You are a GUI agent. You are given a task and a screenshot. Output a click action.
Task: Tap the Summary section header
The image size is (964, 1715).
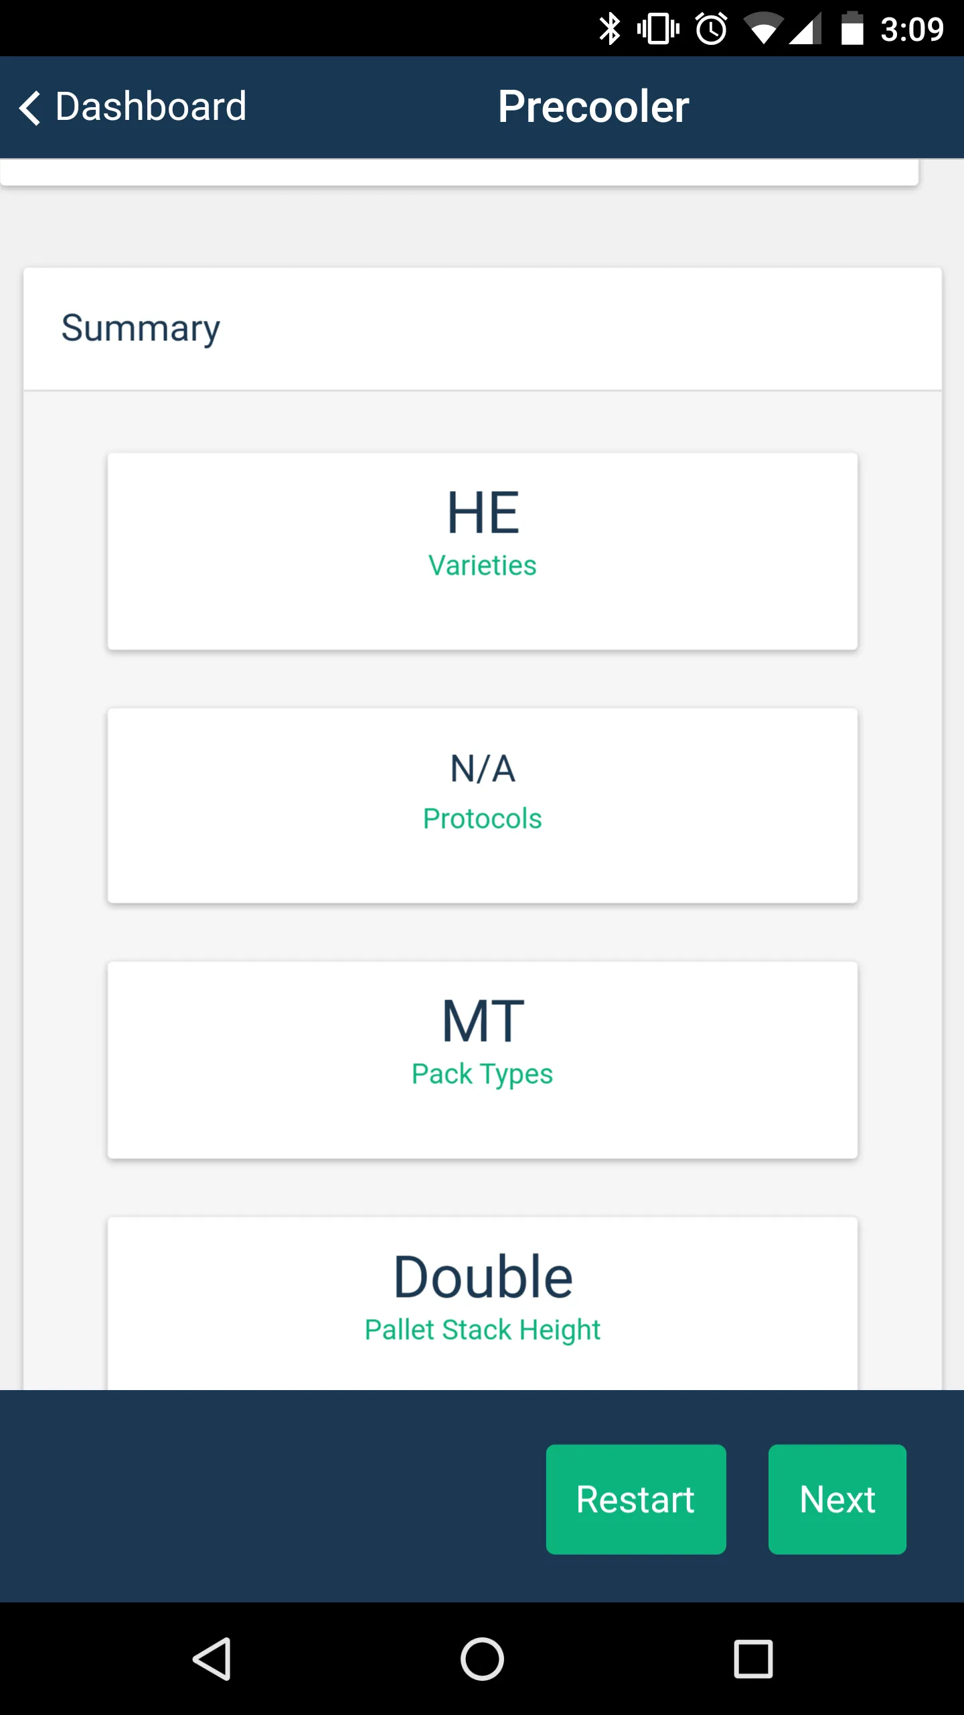[141, 329]
